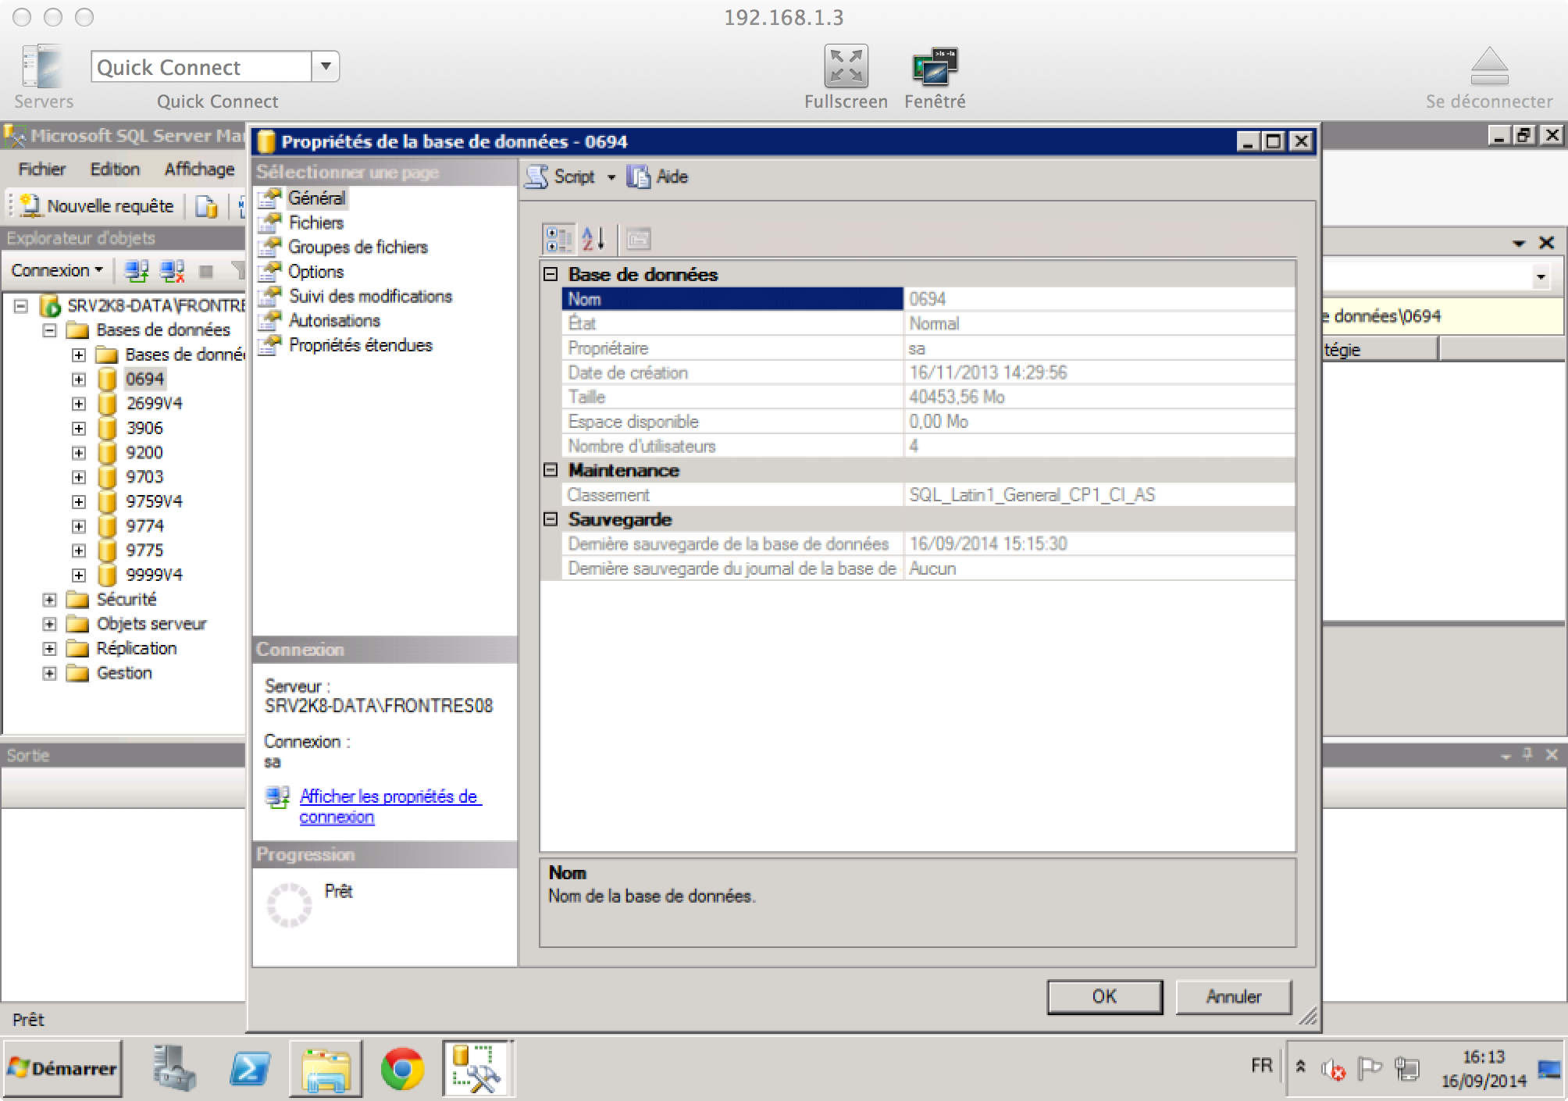The width and height of the screenshot is (1568, 1101).
Task: Select database 9759V4 in tree
Action: (154, 501)
